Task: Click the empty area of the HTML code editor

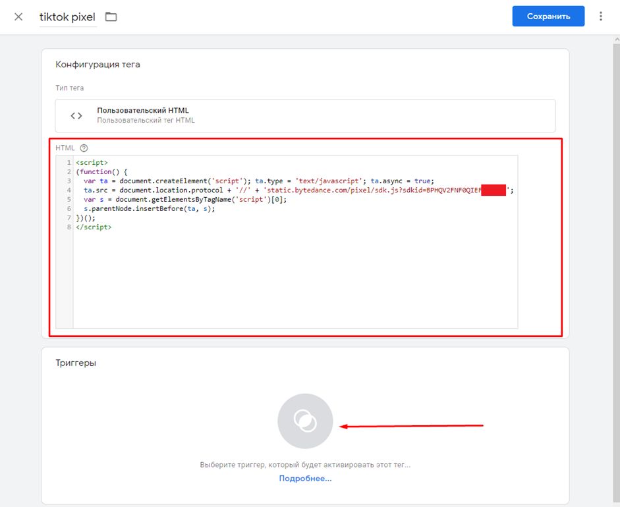Action: [x=295, y=277]
